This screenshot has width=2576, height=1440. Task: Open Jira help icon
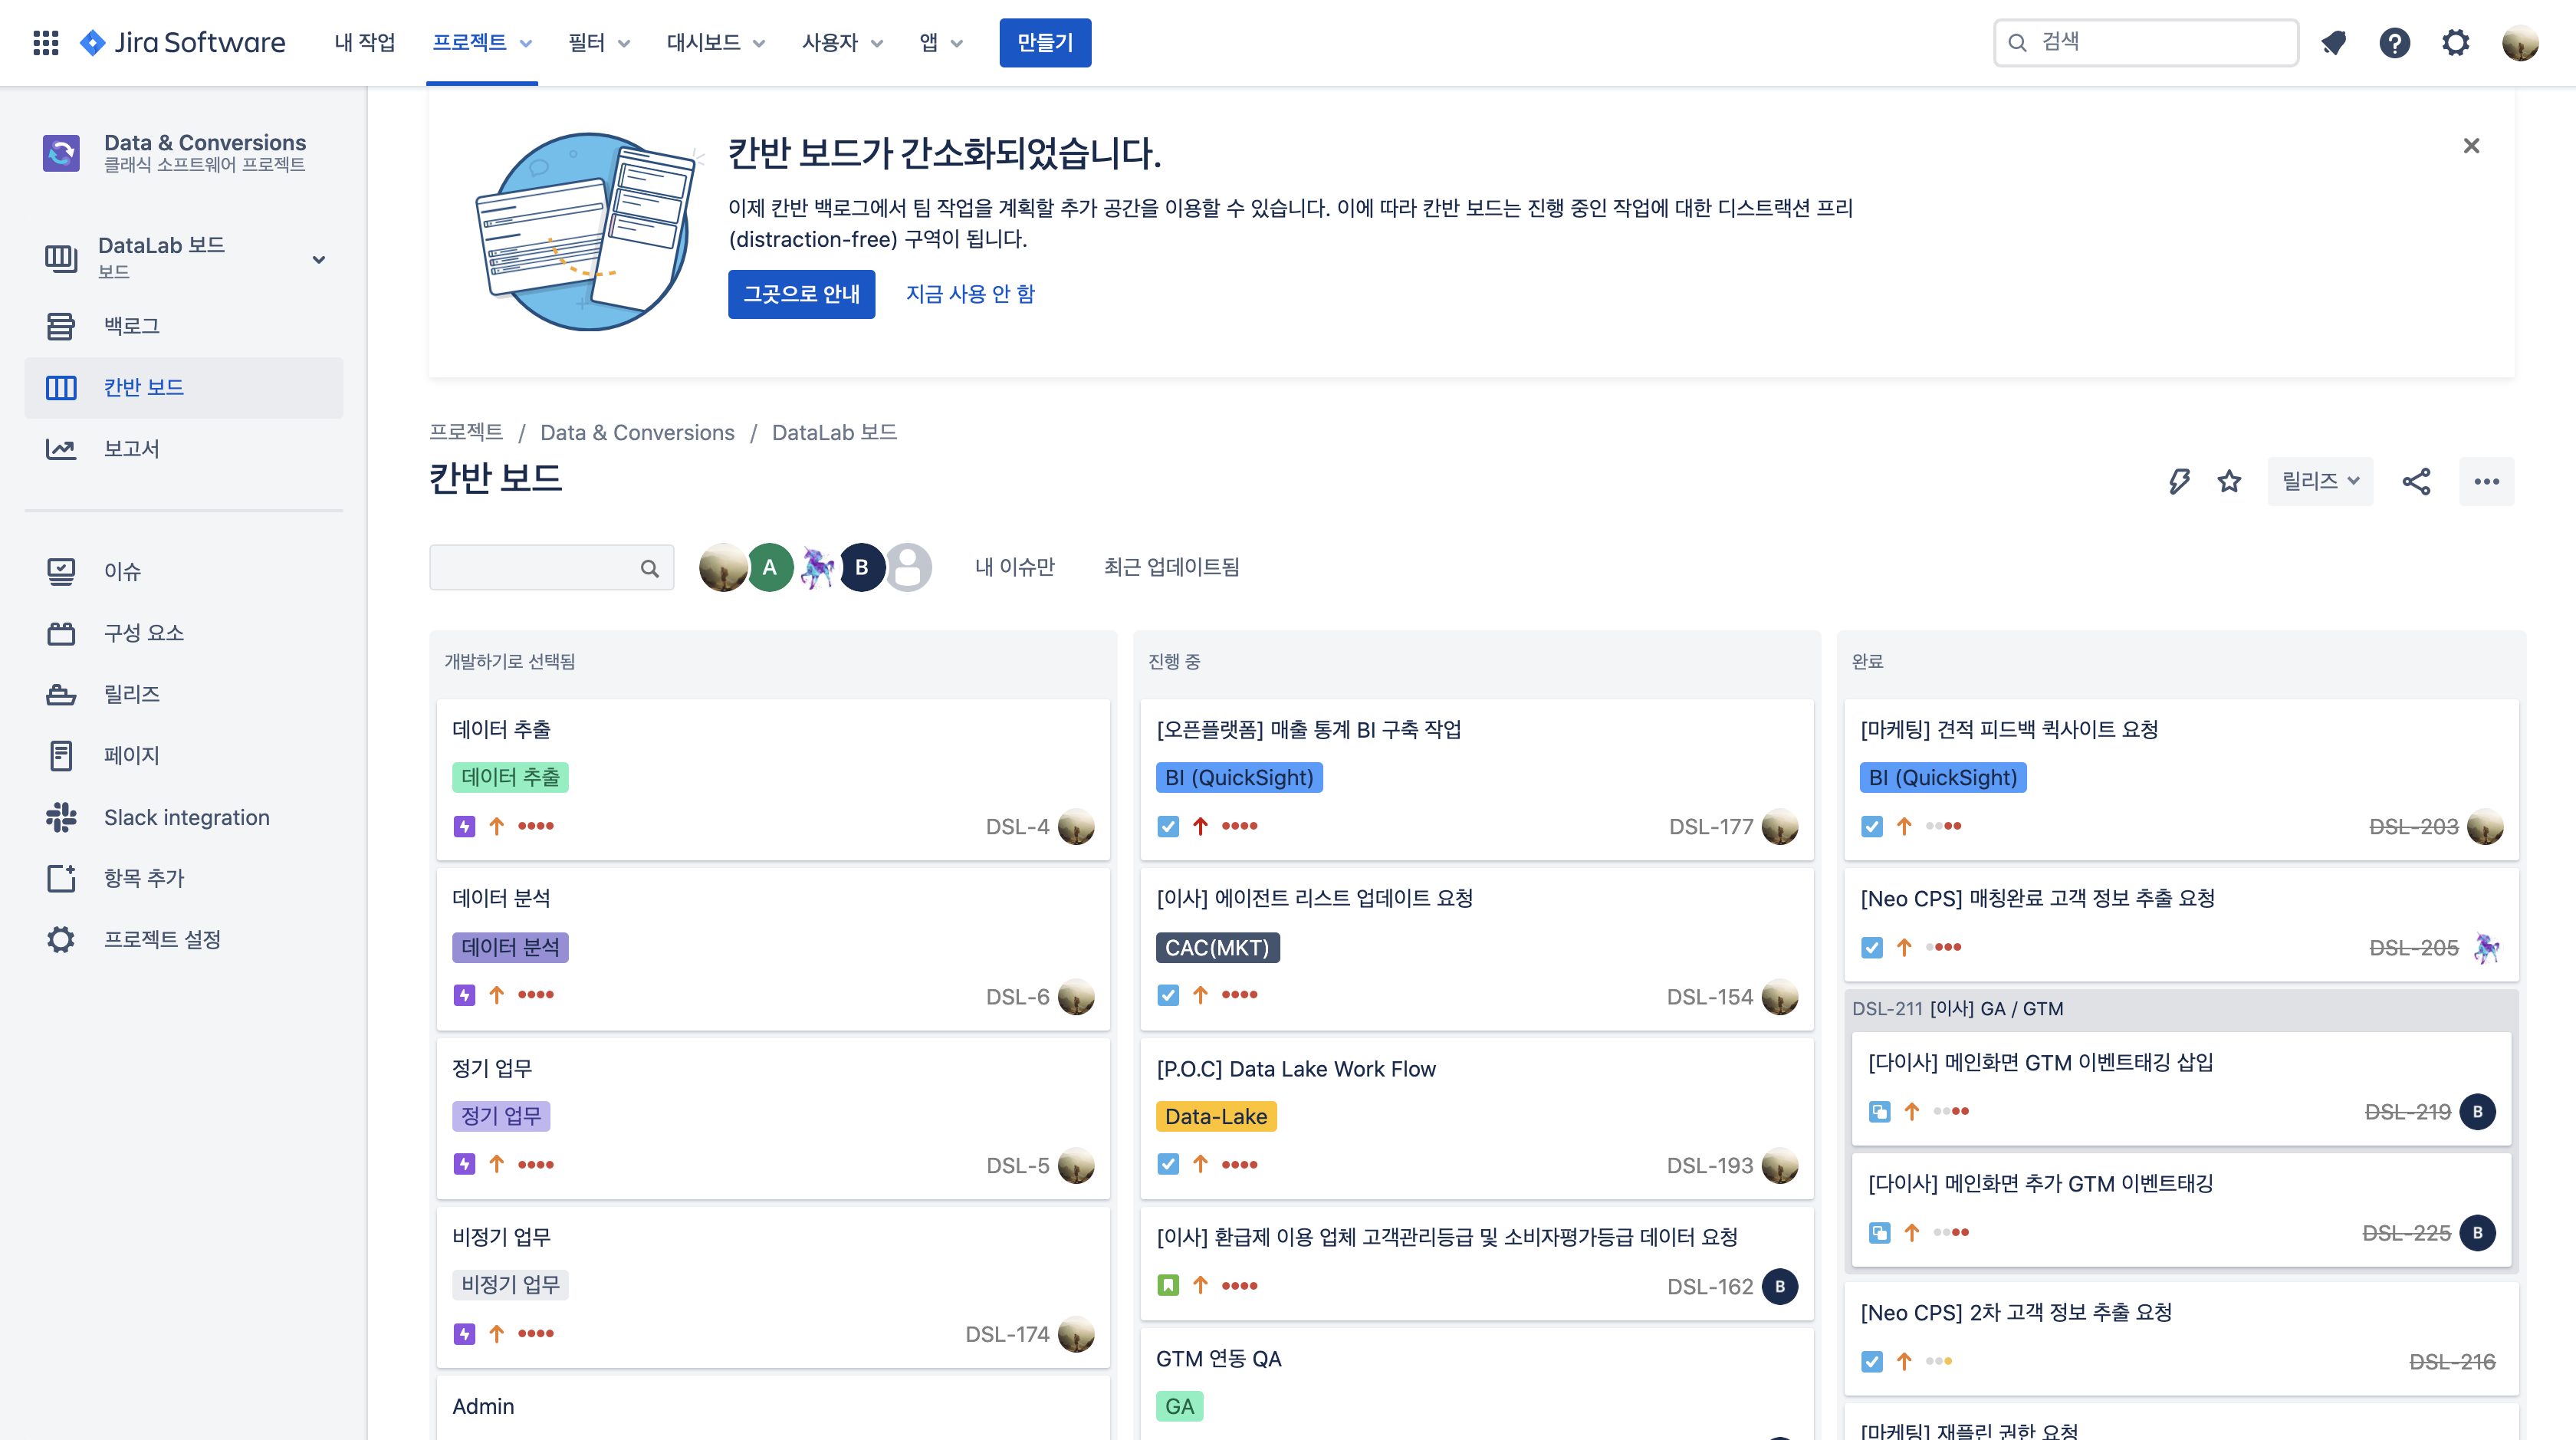tap(2395, 43)
